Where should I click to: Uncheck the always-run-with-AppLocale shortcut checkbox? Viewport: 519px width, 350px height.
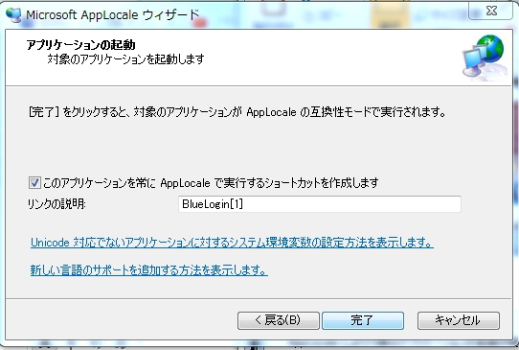[x=34, y=182]
